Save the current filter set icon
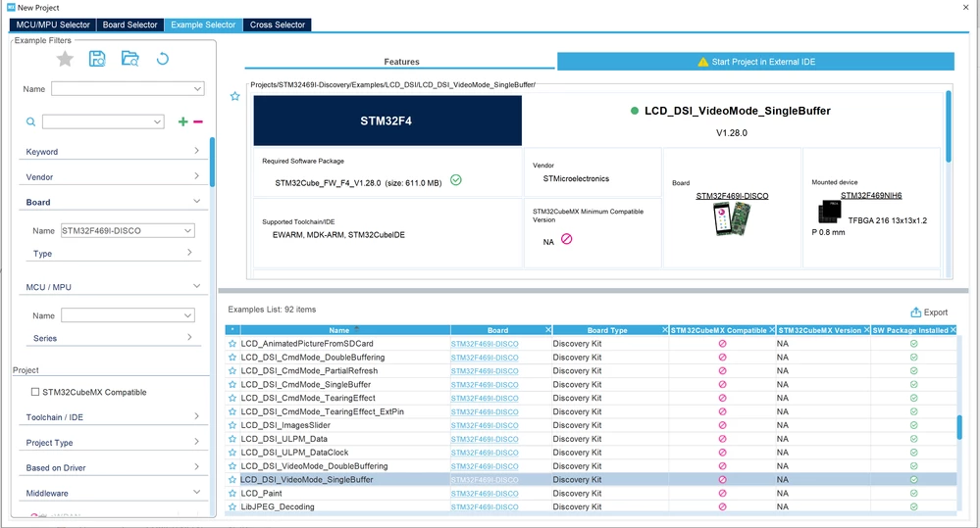 97,59
